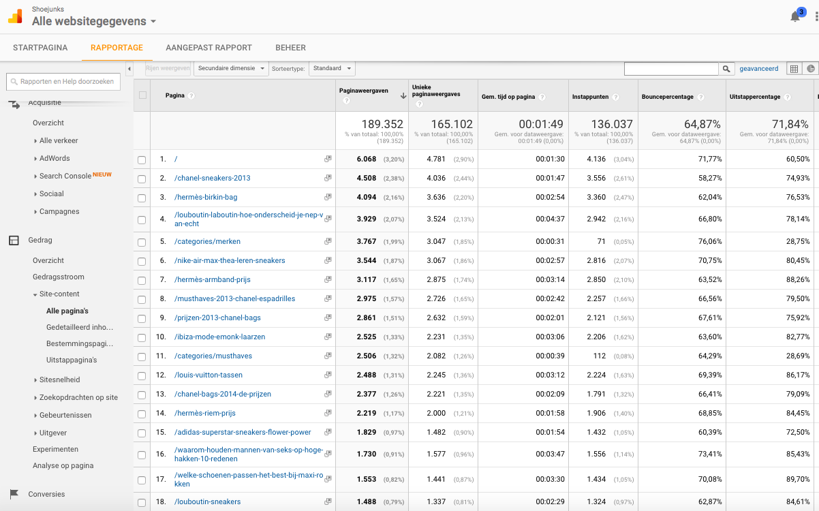Open /nike-air-max-thea-leren-sneakers external link icon
This screenshot has height=511, width=819.
(328, 260)
